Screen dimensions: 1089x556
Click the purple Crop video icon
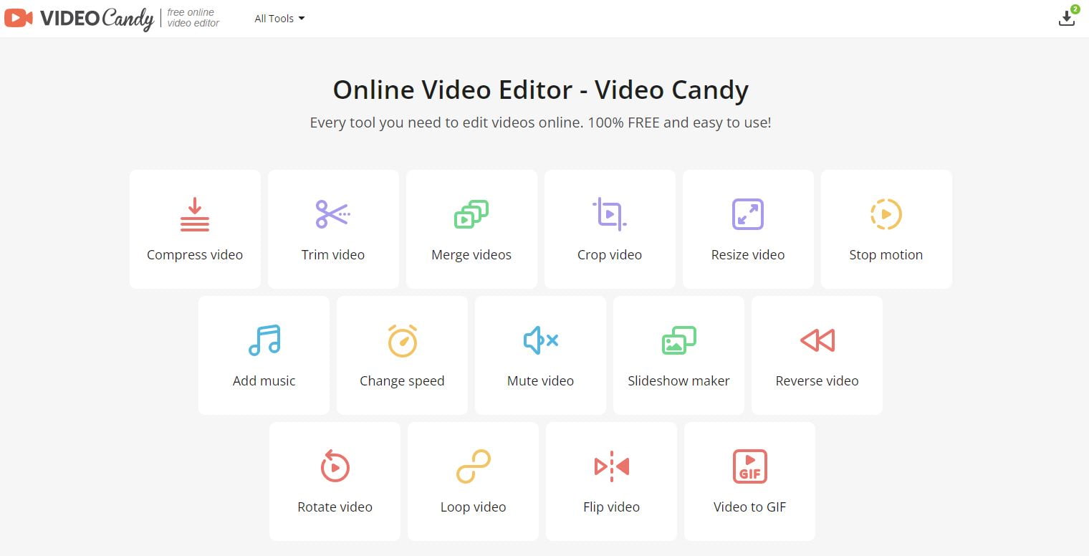pyautogui.click(x=610, y=214)
